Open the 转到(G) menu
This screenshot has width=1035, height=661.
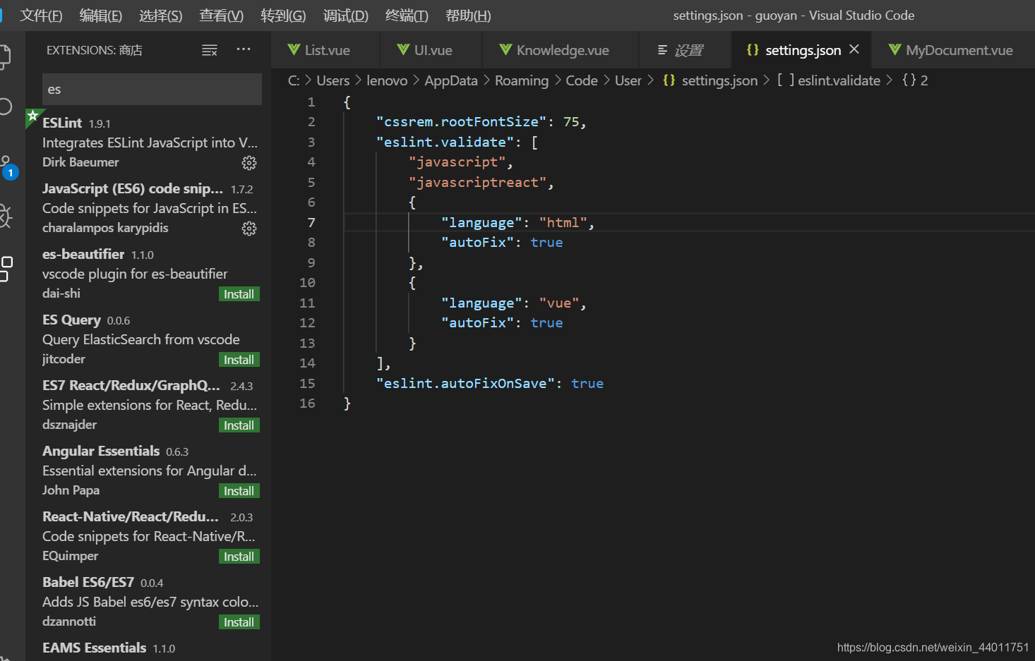[x=283, y=16]
